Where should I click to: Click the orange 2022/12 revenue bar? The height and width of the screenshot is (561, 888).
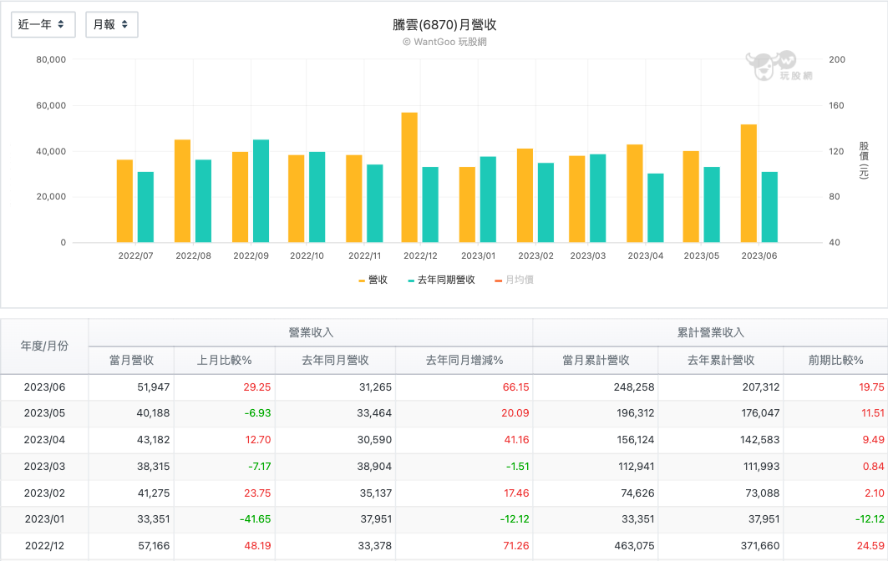click(409, 177)
